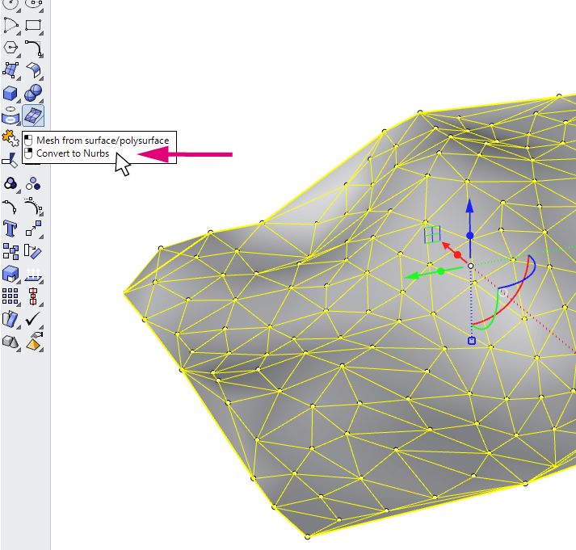The width and height of the screenshot is (576, 550).
Task: Select the Box solid tool
Action: [11, 93]
